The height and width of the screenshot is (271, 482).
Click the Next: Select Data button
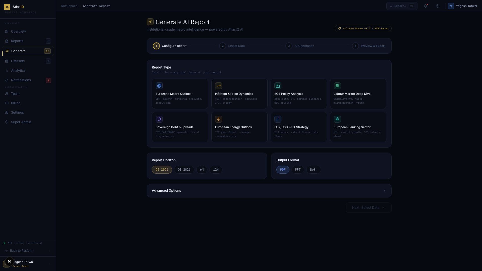(x=369, y=208)
